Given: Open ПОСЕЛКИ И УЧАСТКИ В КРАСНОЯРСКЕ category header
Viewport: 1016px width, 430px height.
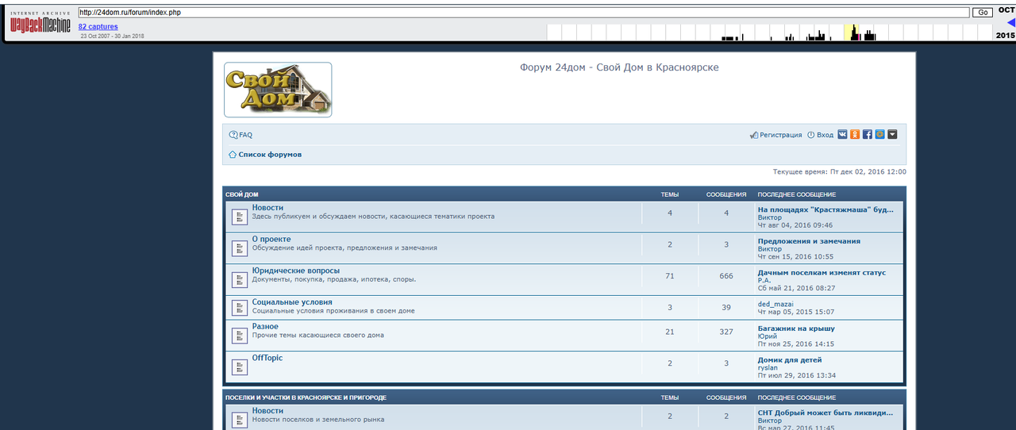Looking at the screenshot, I should coord(306,397).
